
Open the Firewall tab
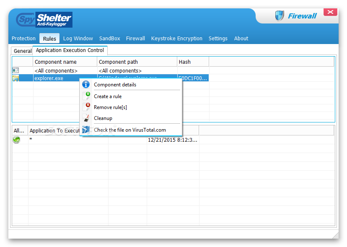pyautogui.click(x=135, y=38)
